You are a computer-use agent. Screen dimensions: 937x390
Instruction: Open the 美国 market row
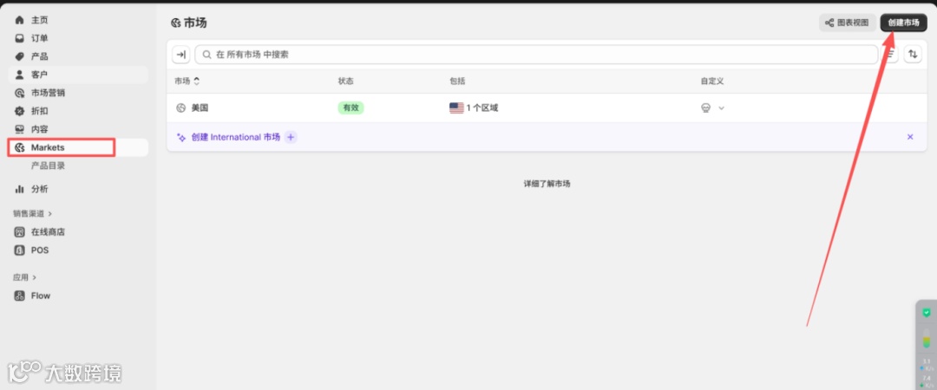point(547,108)
